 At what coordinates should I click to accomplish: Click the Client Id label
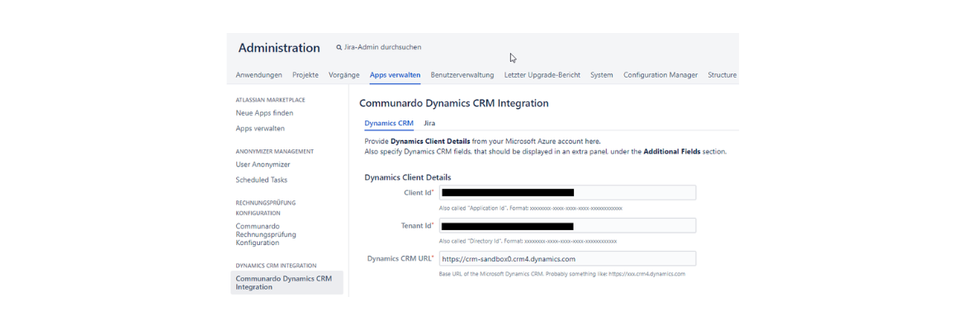coord(419,193)
